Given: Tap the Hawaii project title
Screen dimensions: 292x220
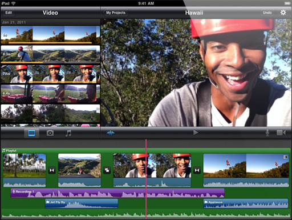Looking at the screenshot, I should coord(194,13).
